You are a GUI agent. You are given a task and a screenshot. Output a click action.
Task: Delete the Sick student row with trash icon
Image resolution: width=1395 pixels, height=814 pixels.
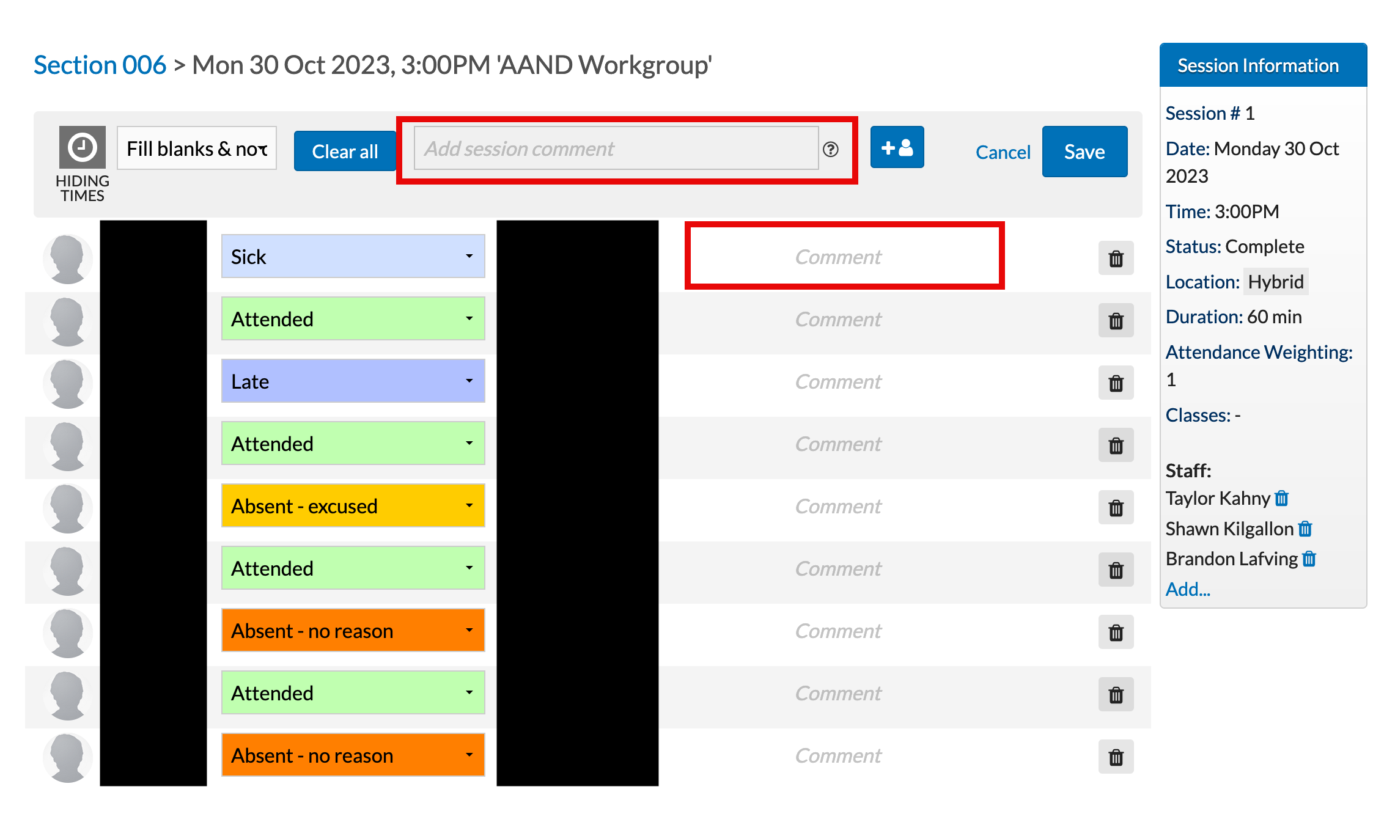[1116, 258]
